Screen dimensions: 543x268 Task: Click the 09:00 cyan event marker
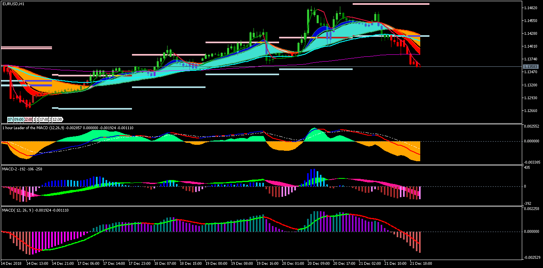[19, 119]
